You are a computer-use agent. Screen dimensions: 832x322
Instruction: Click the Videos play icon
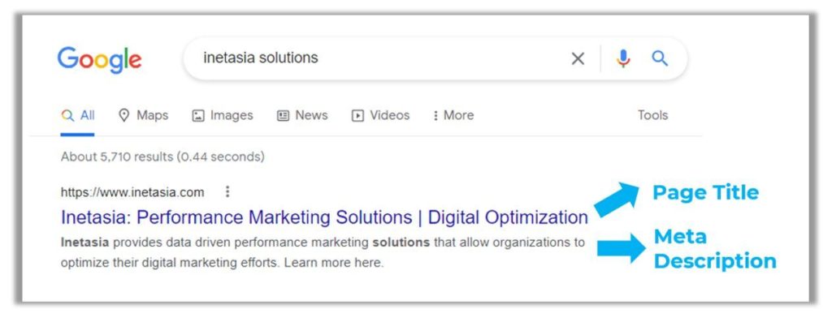coord(357,115)
